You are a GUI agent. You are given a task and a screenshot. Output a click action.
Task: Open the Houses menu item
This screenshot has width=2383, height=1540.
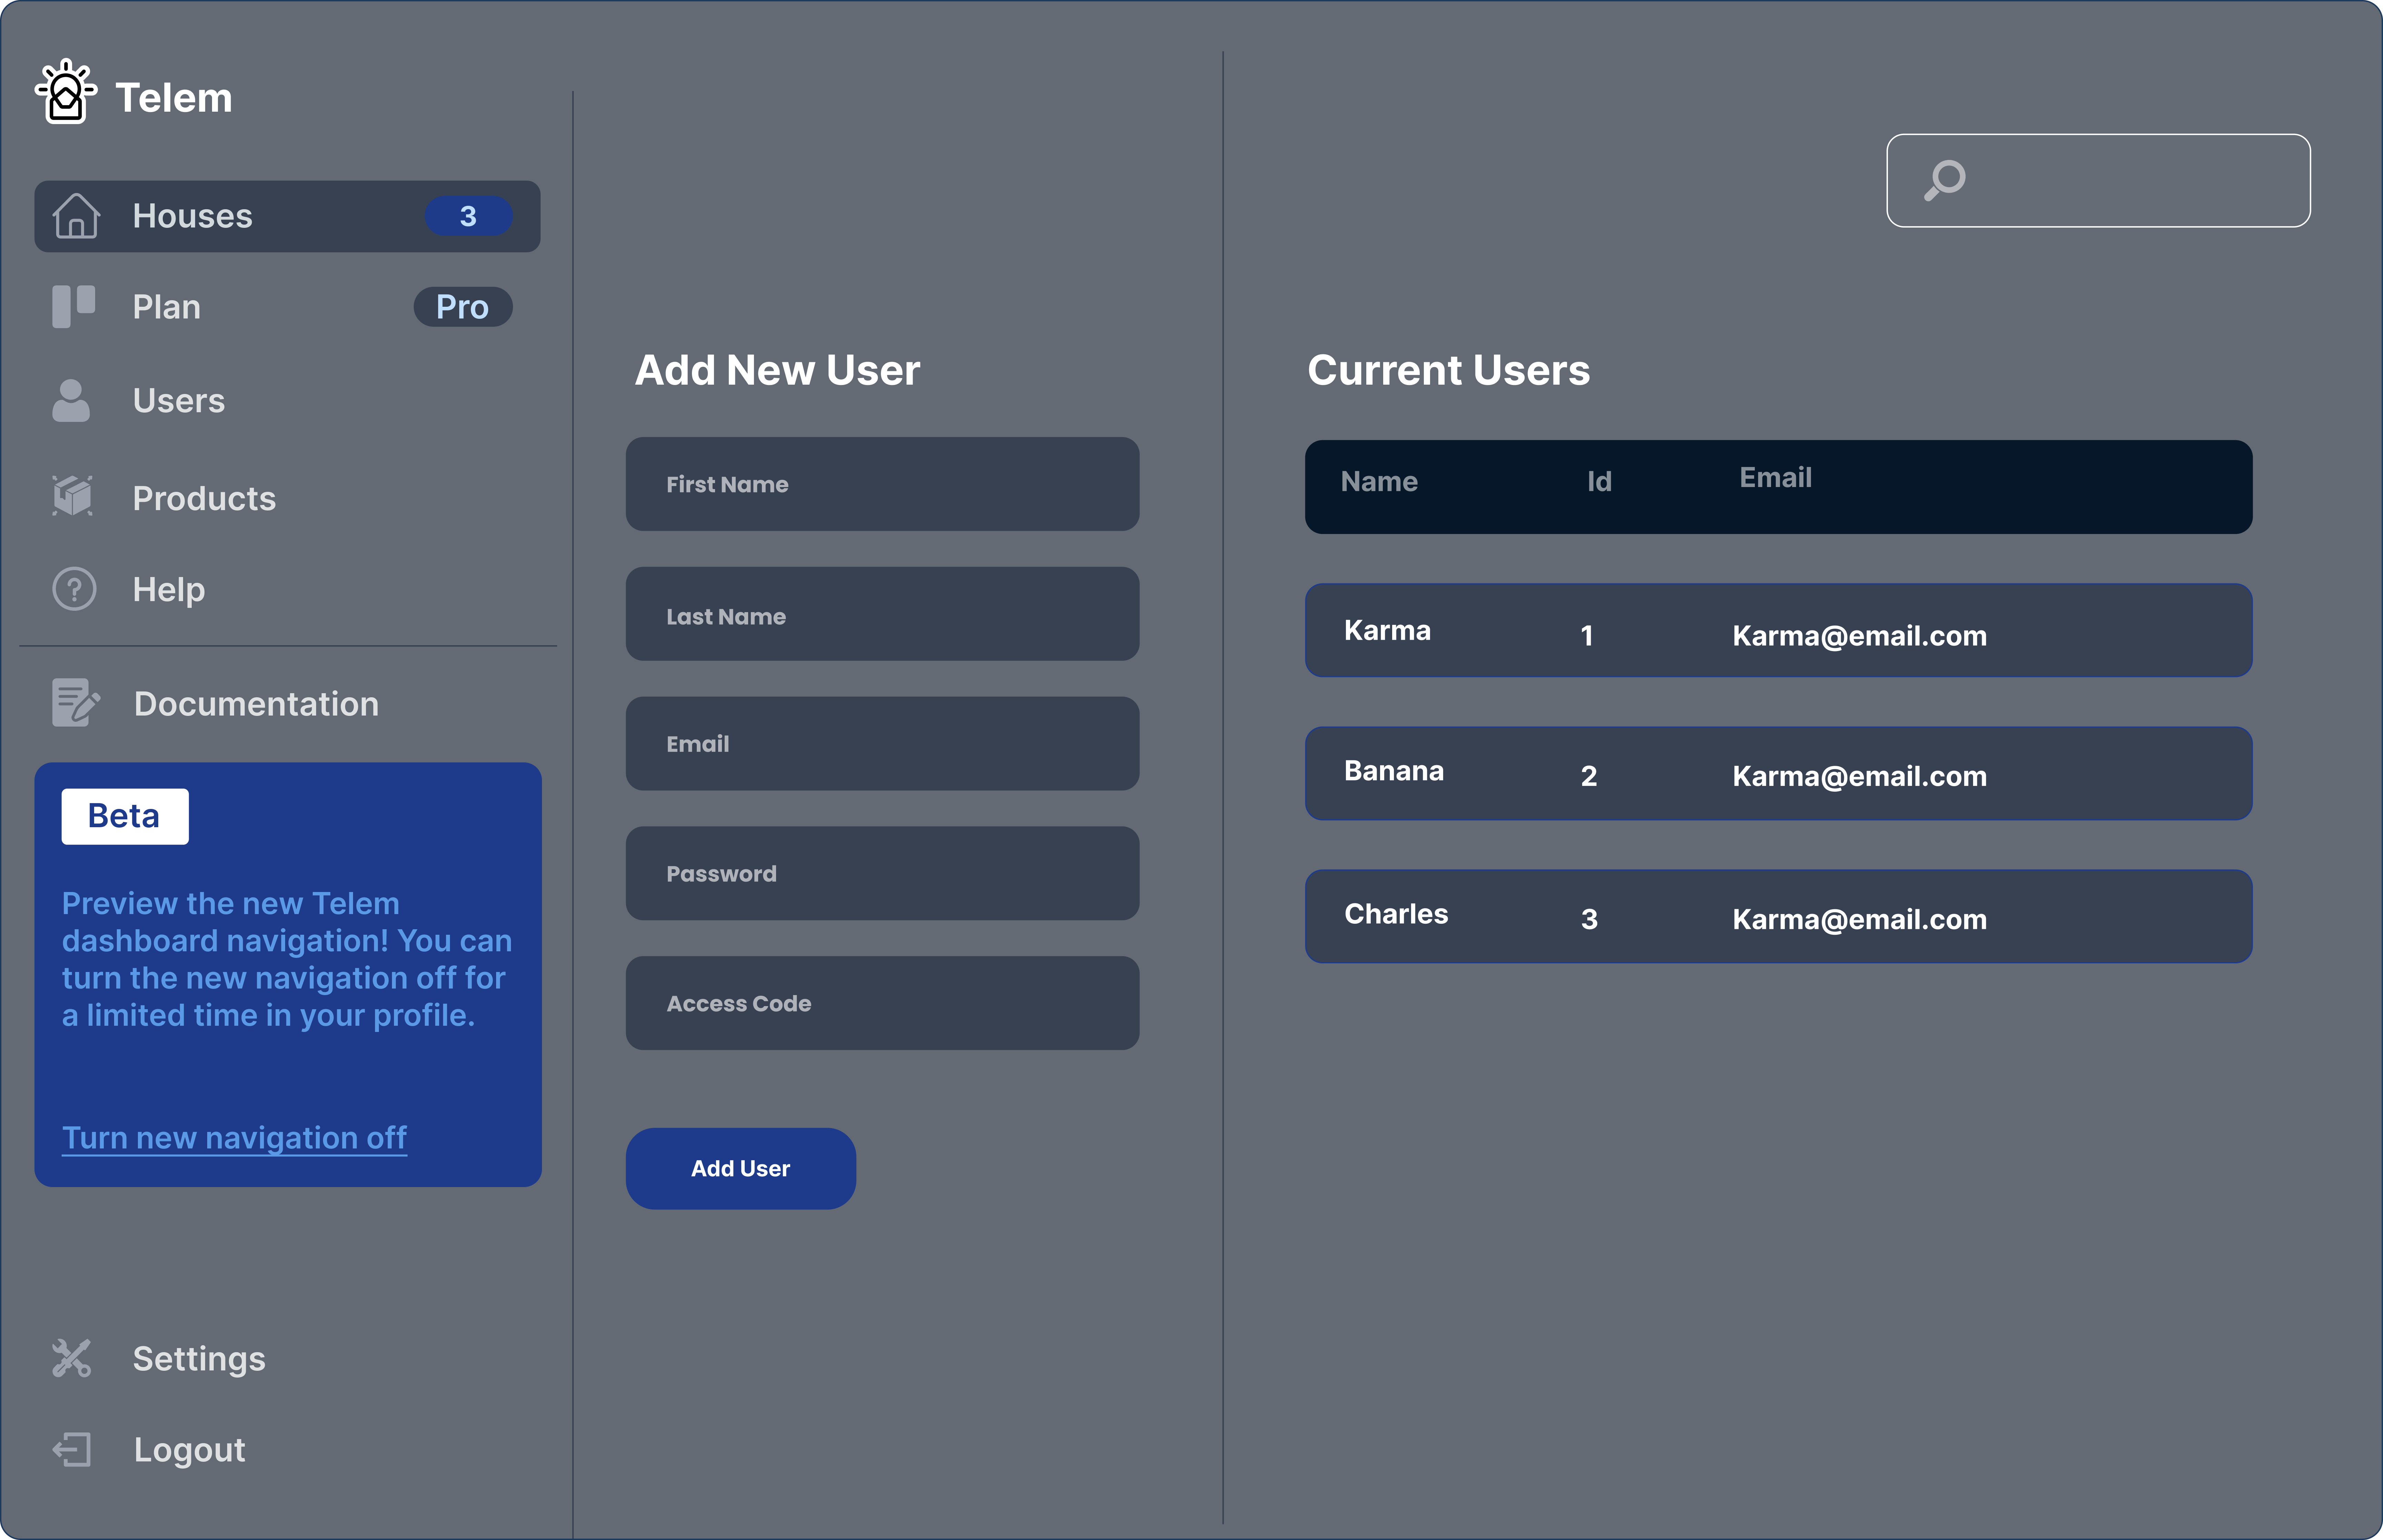click(287, 216)
